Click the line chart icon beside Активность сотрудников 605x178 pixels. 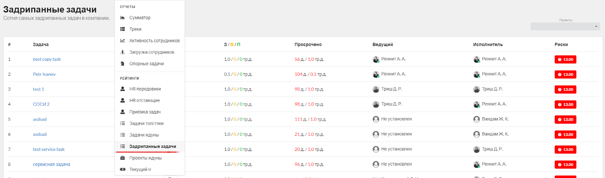click(x=123, y=41)
